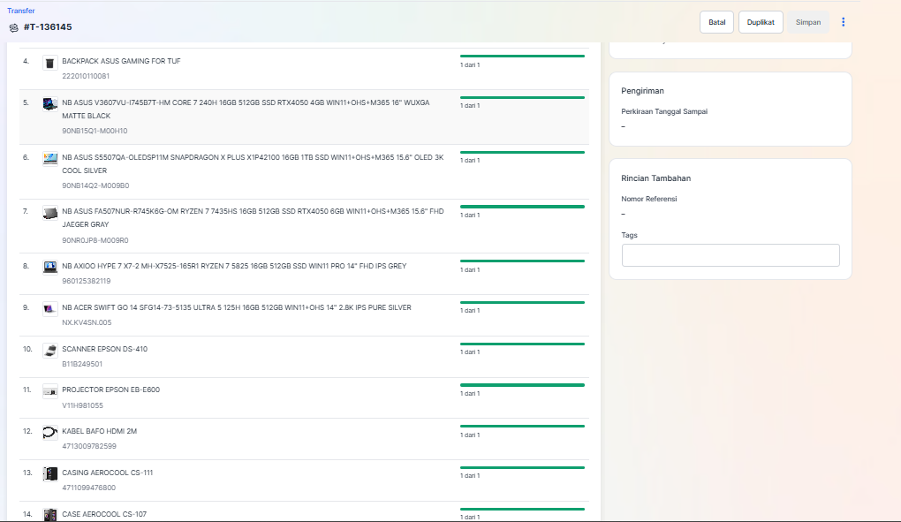The image size is (901, 522).
Task: Open NB ASUS S5507QA laptop thumbnail
Action: [x=50, y=158]
